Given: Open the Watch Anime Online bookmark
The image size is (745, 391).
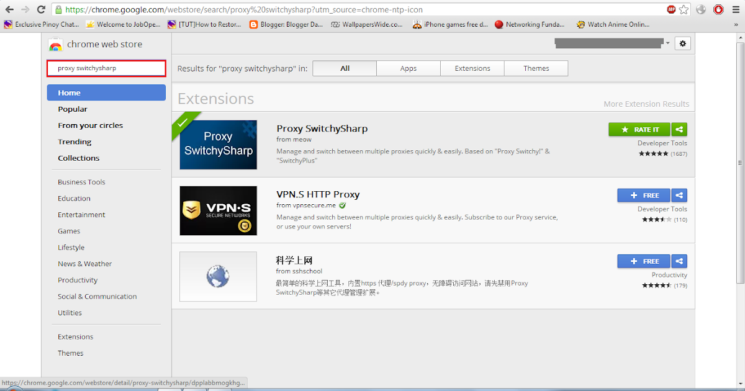Looking at the screenshot, I should pos(613,25).
